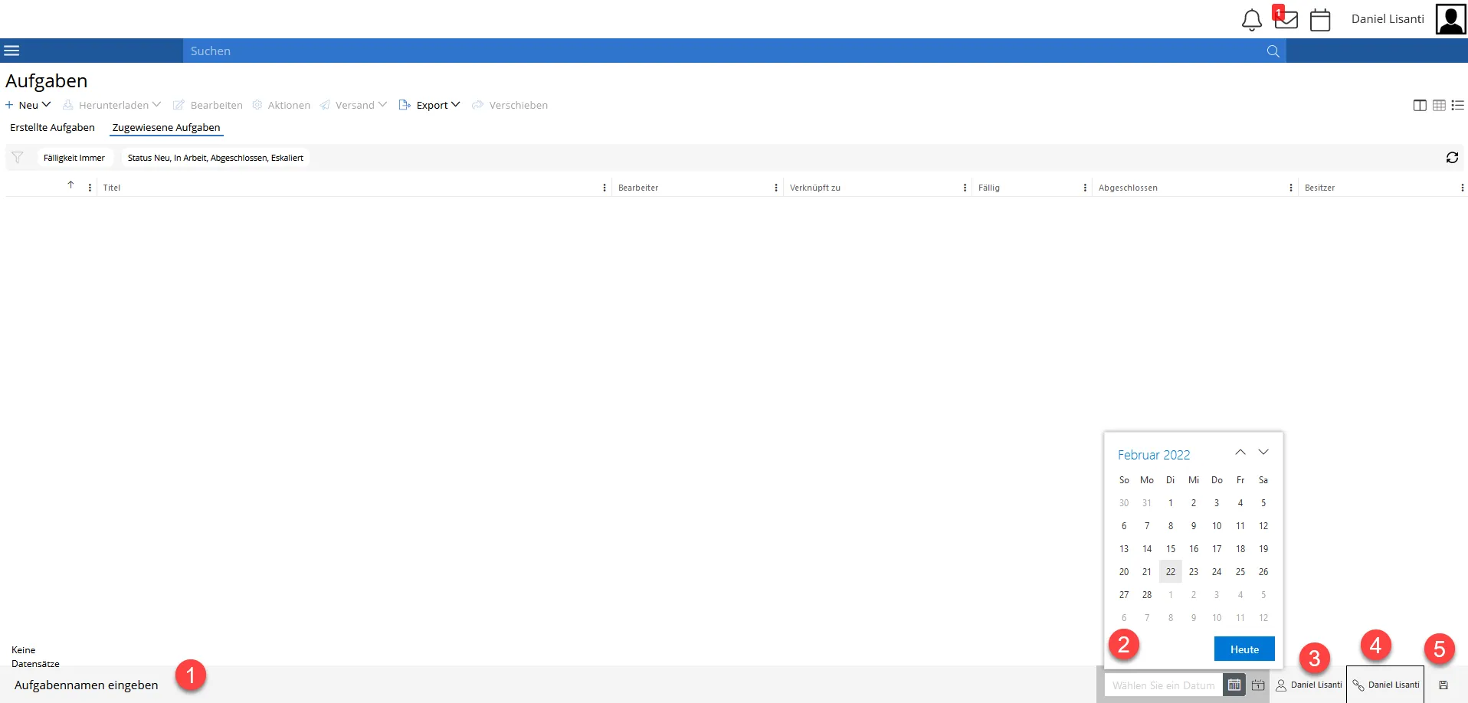Open Bearbeiter column options menu

[x=776, y=188]
